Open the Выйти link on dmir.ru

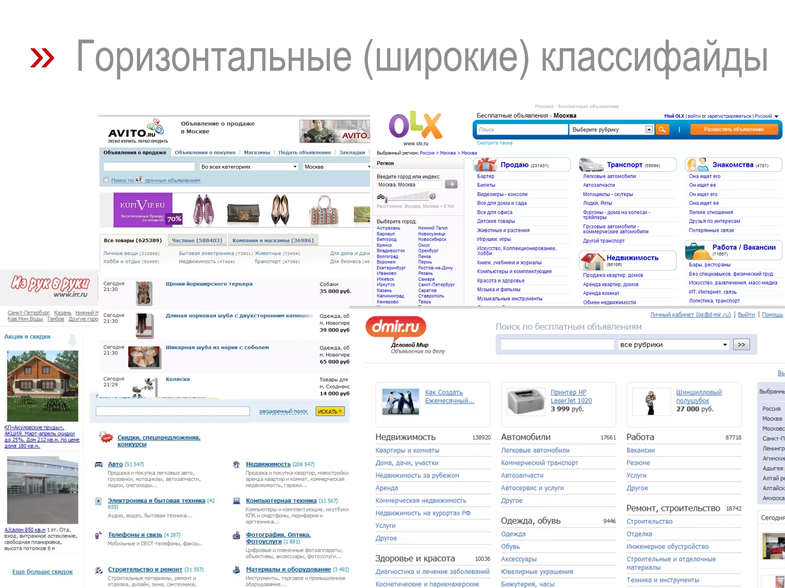[x=746, y=315]
